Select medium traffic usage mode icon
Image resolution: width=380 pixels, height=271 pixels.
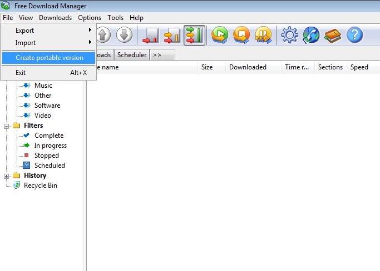point(172,36)
